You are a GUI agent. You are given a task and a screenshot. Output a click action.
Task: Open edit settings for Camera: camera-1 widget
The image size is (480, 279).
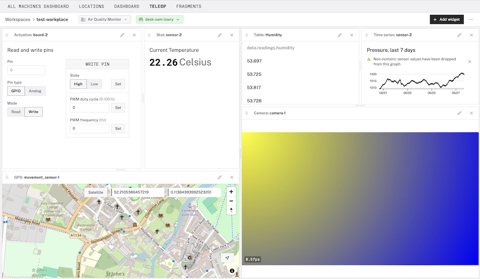tap(460, 113)
